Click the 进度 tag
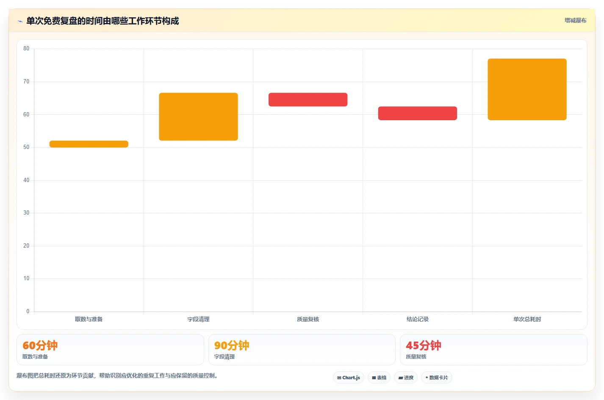This screenshot has height=400, width=604. (x=406, y=378)
